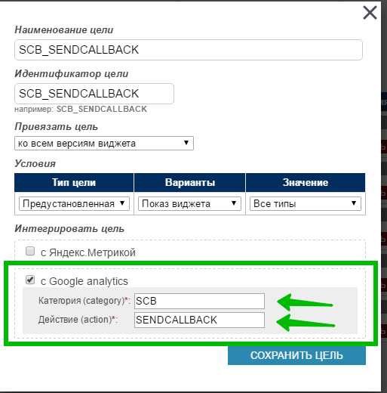The height and width of the screenshot is (393, 387).
Task: Click the Категория (category) field with SCB
Action: pyautogui.click(x=199, y=301)
